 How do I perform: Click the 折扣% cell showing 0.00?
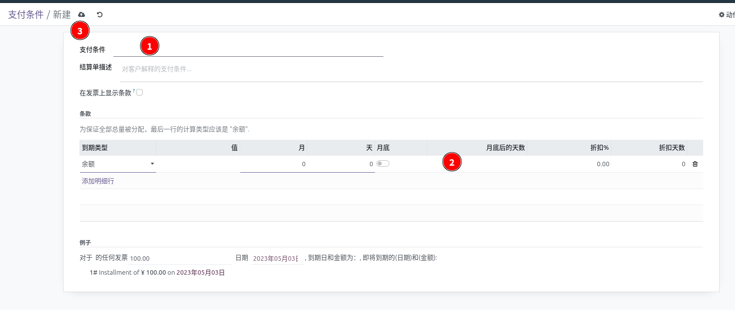(569, 164)
